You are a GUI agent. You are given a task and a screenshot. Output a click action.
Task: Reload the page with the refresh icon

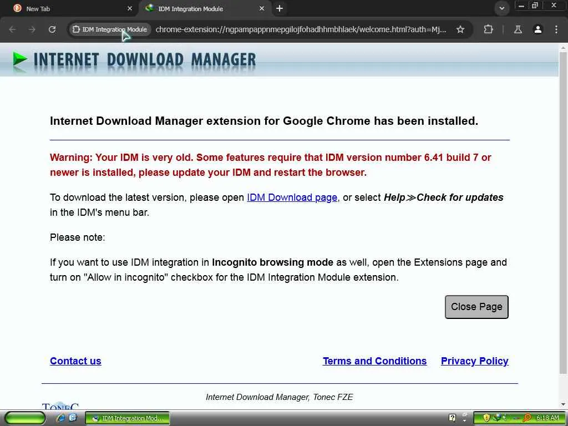52,29
